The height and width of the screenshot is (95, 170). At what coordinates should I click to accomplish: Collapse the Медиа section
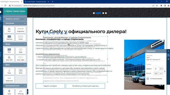click(x=15, y=44)
